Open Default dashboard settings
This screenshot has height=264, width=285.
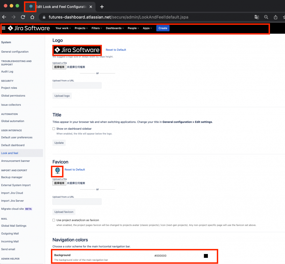[x=13, y=145]
